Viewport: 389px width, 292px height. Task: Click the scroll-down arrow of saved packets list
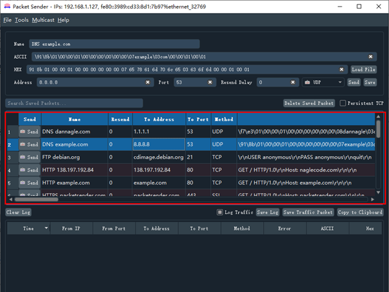[x=378, y=192]
